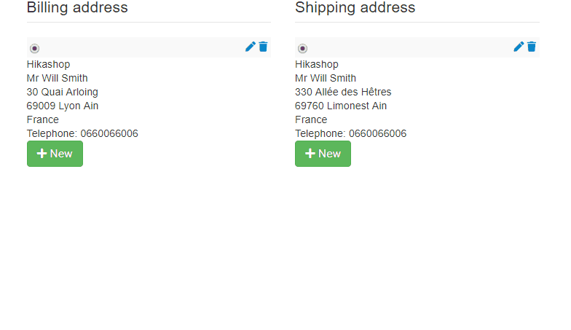
Task: Click the 30 Quai Arloing street line
Action: pos(63,92)
